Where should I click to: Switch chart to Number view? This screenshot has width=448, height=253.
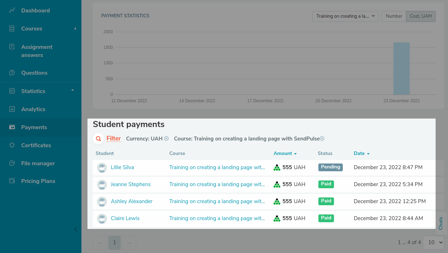pyautogui.click(x=394, y=16)
